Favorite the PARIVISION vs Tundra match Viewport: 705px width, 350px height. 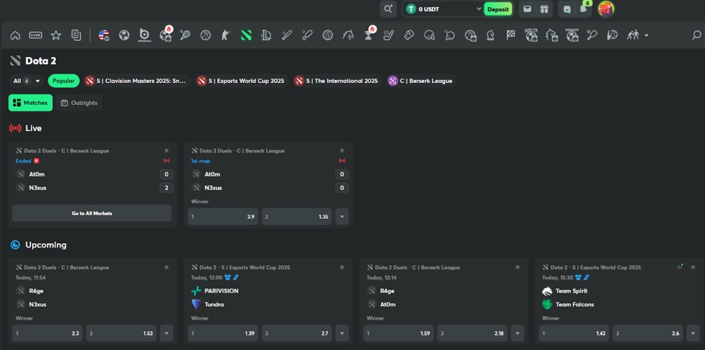(x=342, y=267)
